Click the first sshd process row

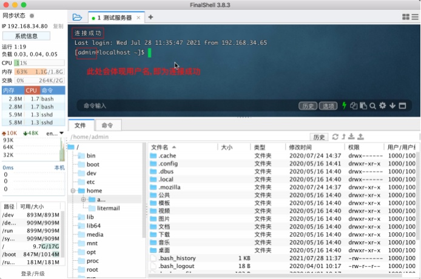click(x=33, y=115)
